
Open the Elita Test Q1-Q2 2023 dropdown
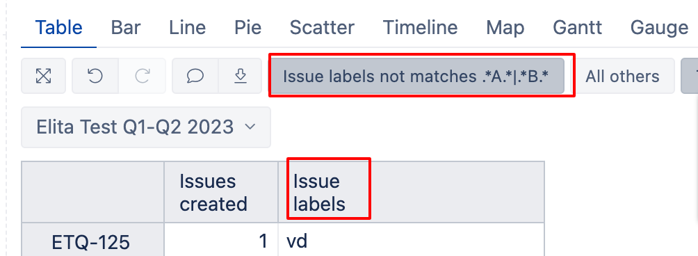146,127
